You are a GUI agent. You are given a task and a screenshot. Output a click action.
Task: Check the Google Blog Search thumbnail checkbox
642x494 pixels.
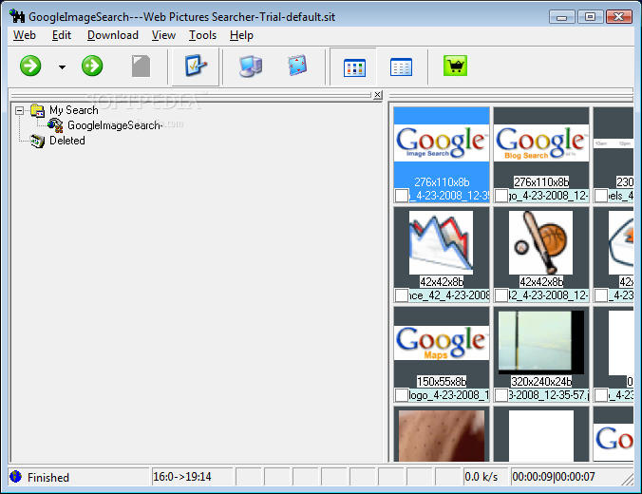501,196
